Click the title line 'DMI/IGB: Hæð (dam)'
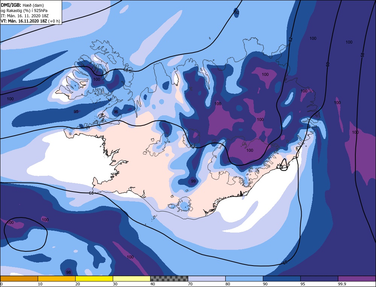Viewport: 376px width, 287px height. [22, 5]
